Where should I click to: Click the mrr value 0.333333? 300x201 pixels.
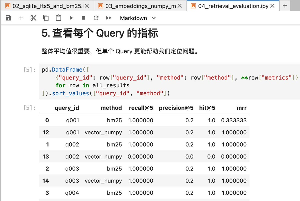coord(234,120)
